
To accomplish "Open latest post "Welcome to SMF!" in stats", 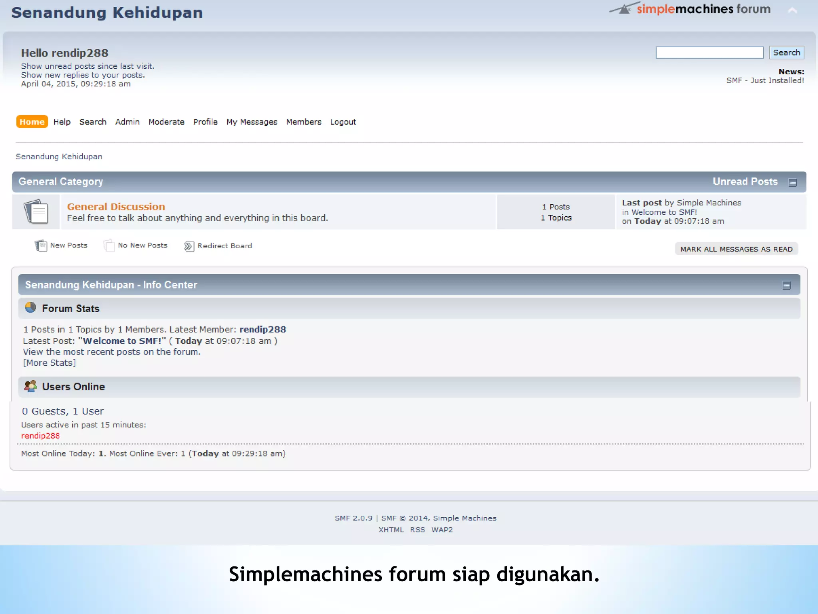I will pos(122,341).
